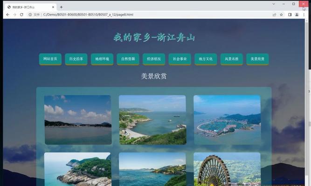Screen dimensions: 311x186
Task: Open a new tab with plus button
Action: (x=61, y=7)
